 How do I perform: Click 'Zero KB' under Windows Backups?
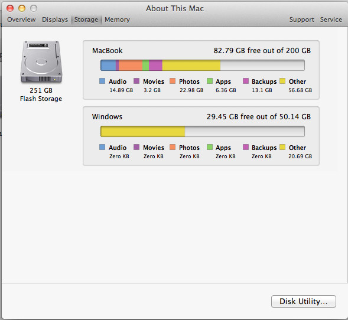coord(262,156)
